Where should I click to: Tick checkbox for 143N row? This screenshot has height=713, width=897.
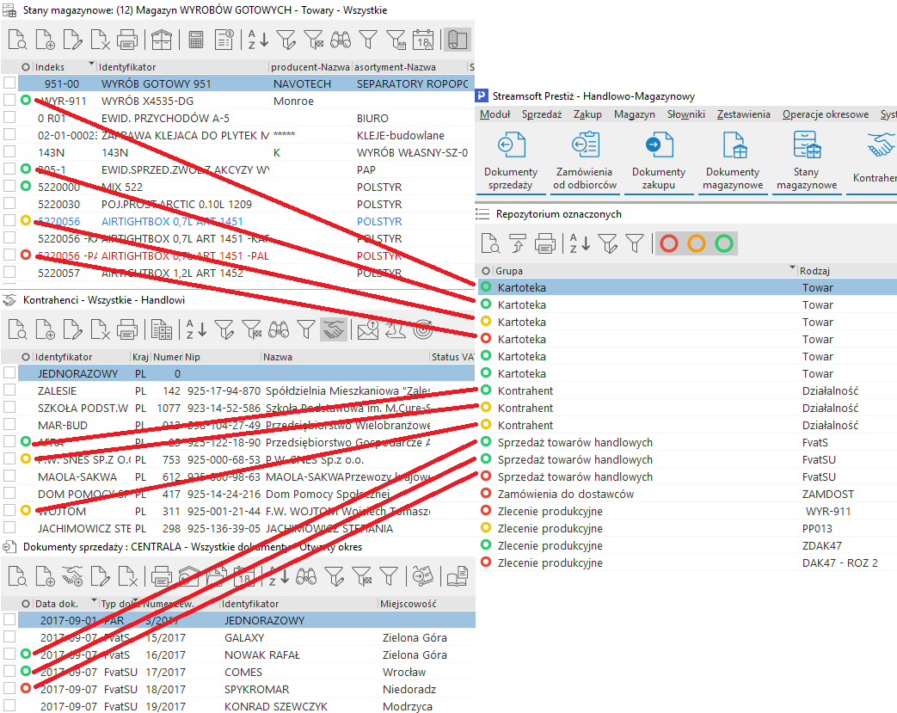(x=9, y=151)
